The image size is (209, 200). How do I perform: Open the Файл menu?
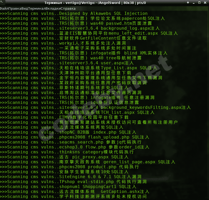(x=4, y=9)
